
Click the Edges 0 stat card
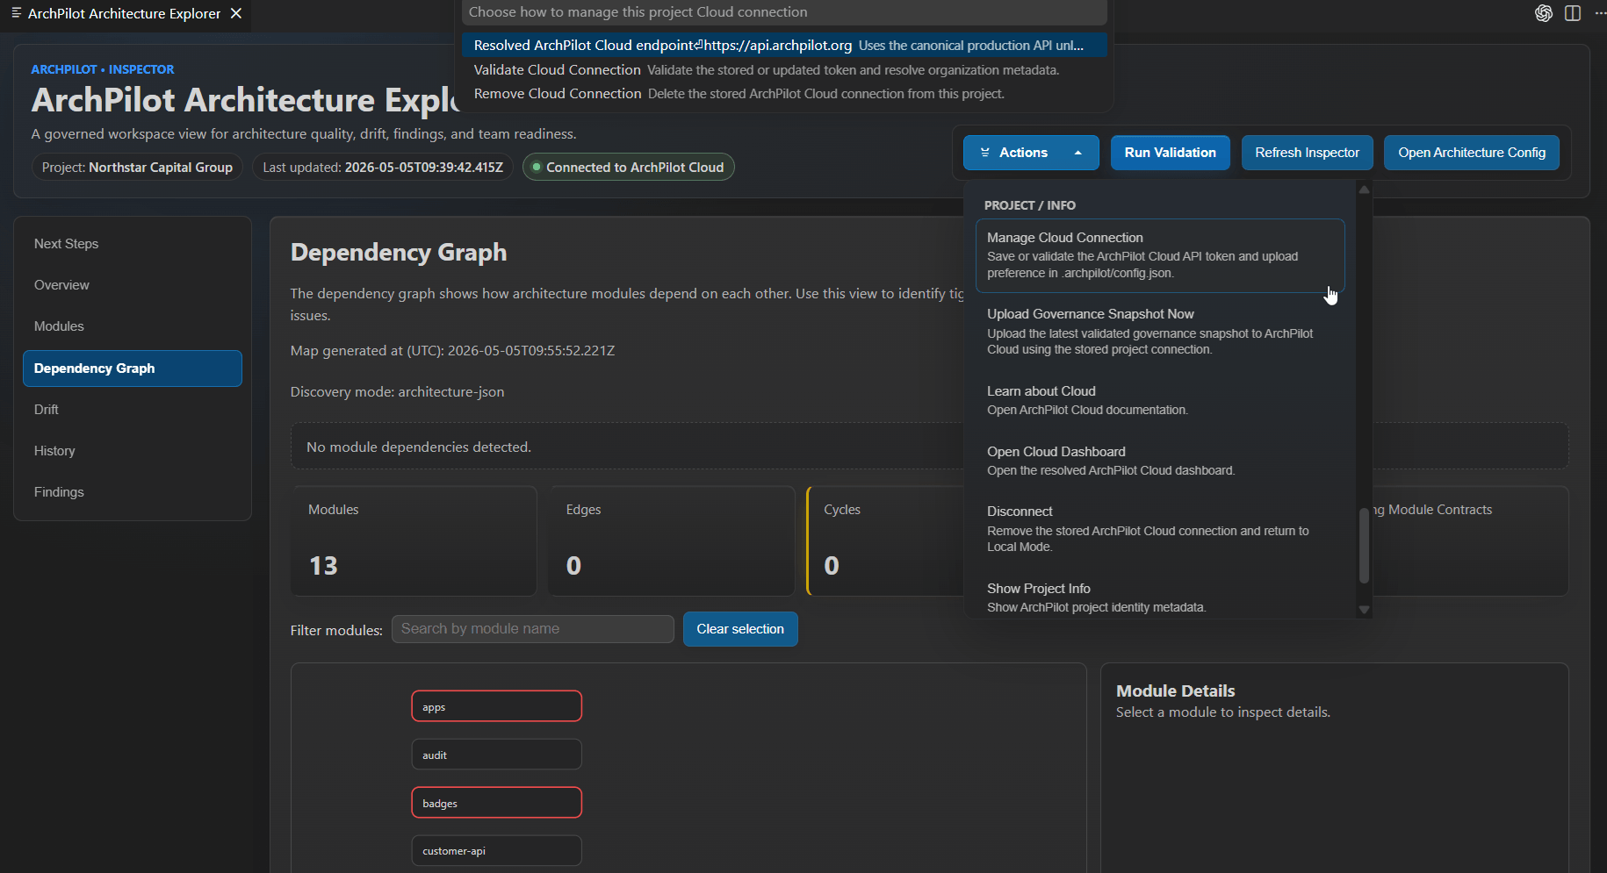[x=672, y=541]
